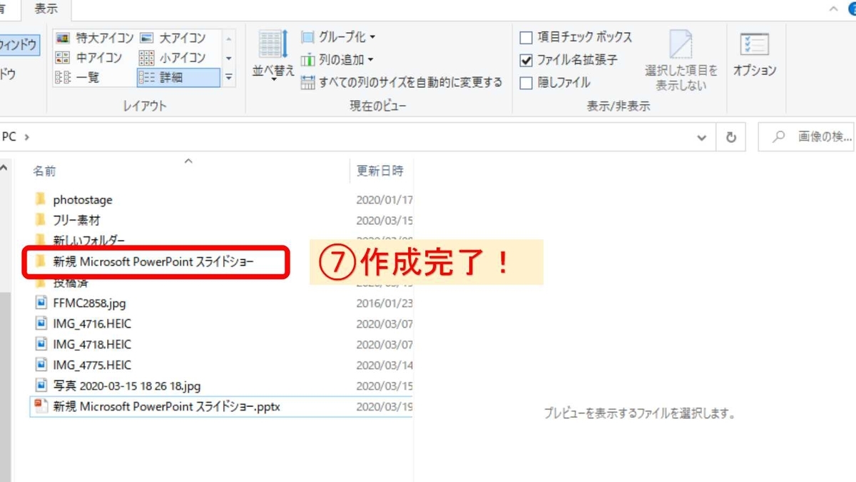Select the 新規 Microsoft PowerPoint スライドショー folder
This screenshot has width=856, height=482.
tap(153, 262)
